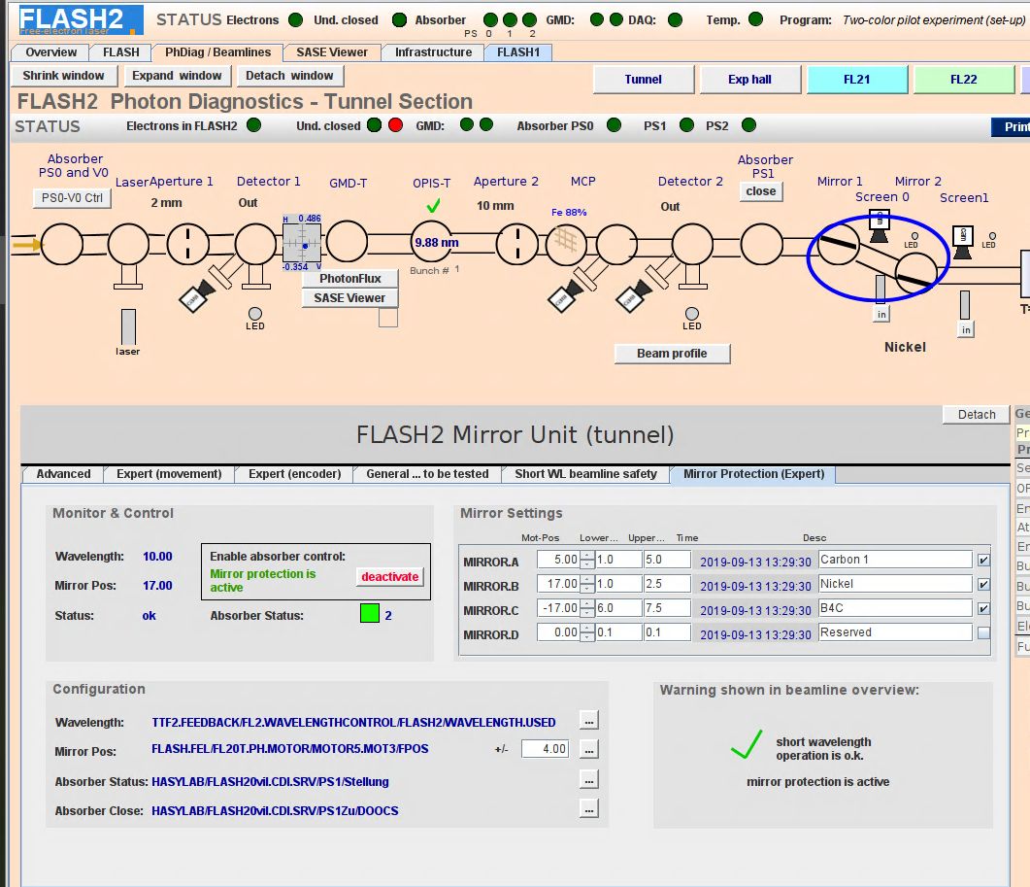This screenshot has height=887, width=1030.
Task: Click the Detach button
Action: tap(977, 414)
